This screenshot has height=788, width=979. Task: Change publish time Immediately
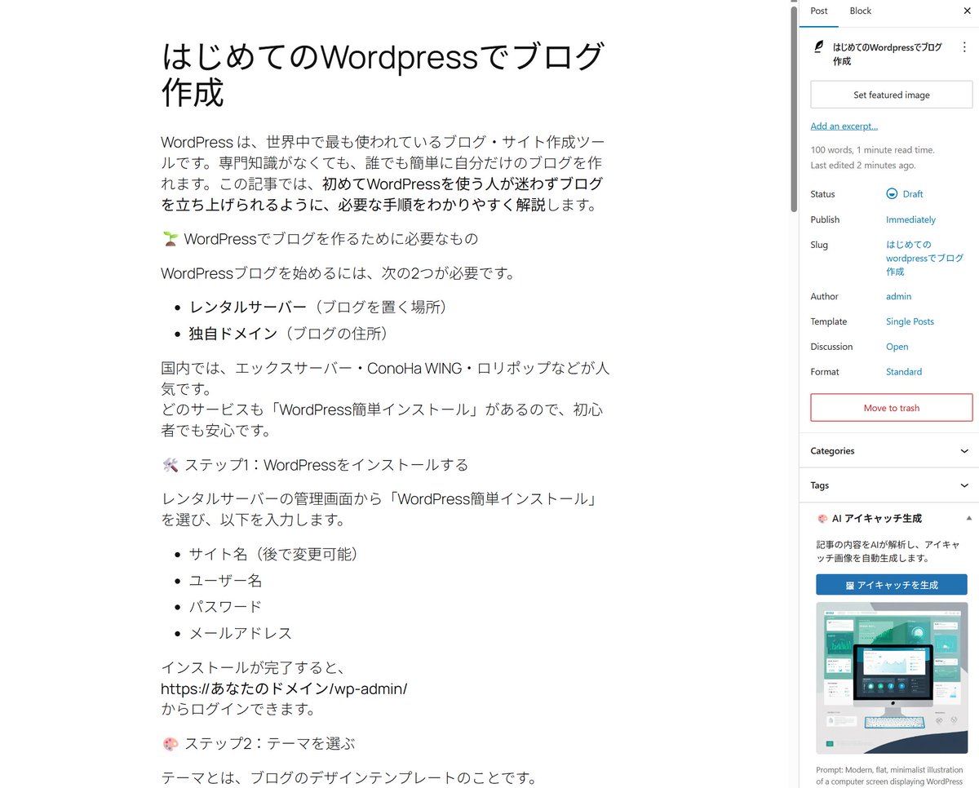[x=910, y=219]
